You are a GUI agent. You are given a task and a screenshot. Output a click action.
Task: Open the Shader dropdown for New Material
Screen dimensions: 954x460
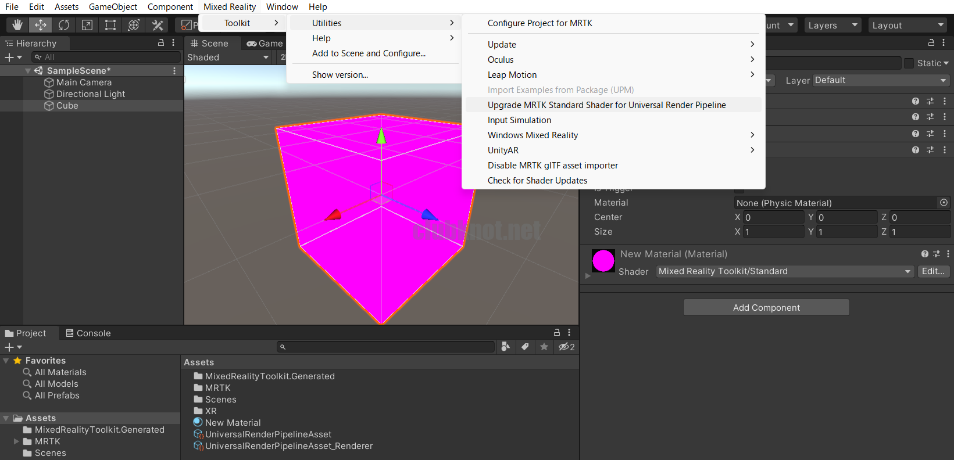(x=784, y=271)
